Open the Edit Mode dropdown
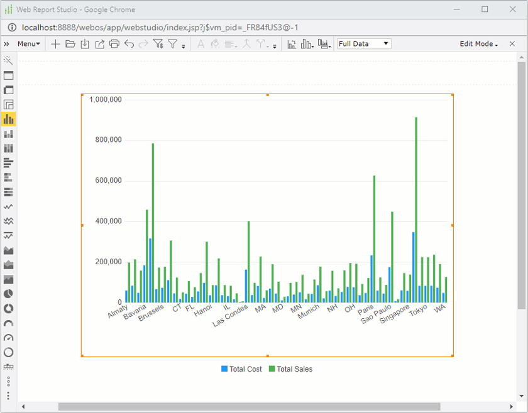The width and height of the screenshot is (528, 413). (x=478, y=44)
